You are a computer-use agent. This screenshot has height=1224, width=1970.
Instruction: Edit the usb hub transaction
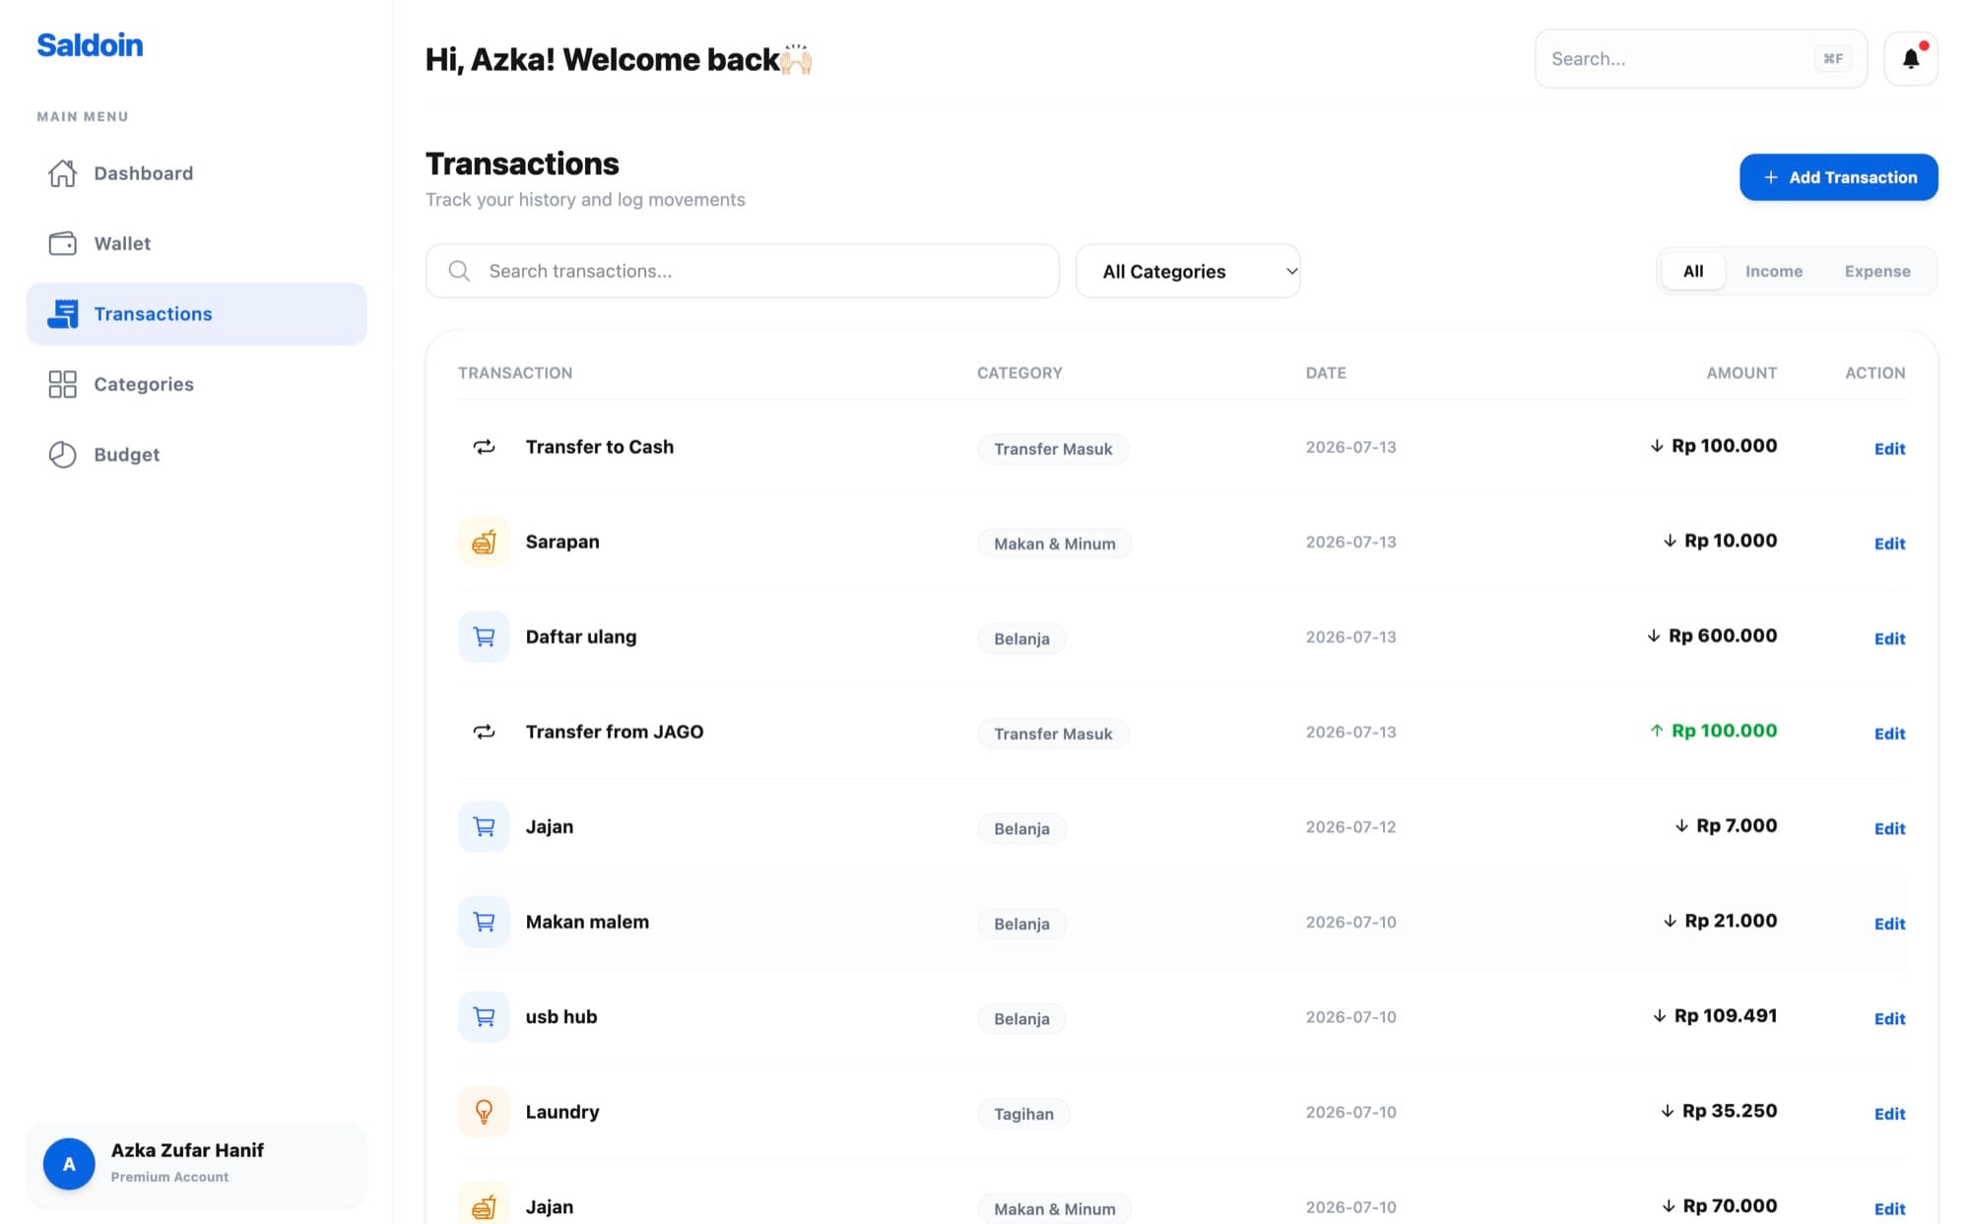pyautogui.click(x=1889, y=1019)
